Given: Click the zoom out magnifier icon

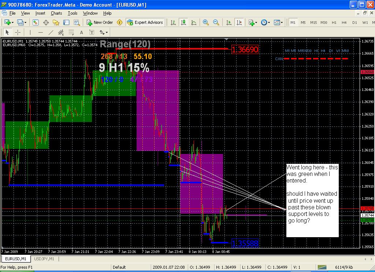Looking at the screenshot, I should click(216, 22).
